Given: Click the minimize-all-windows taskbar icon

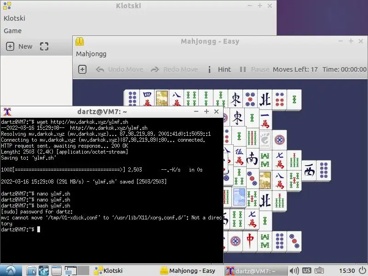Looking at the screenshot, I should (x=57, y=270).
